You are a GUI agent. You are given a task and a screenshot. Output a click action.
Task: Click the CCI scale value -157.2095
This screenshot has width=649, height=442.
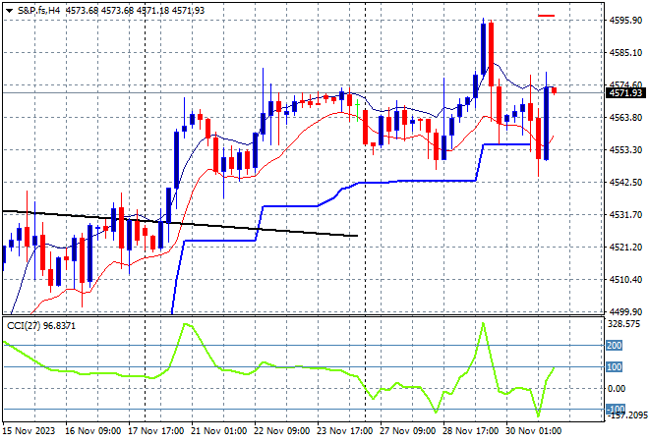point(626,414)
